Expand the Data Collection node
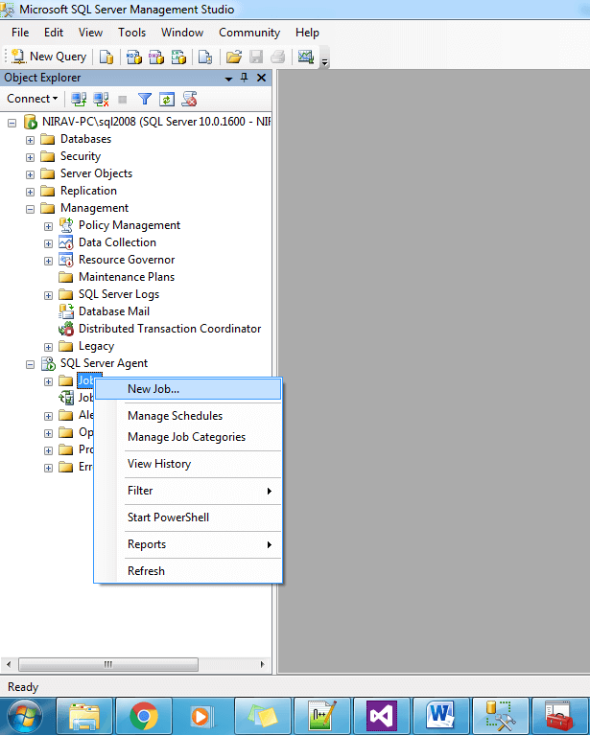The image size is (590, 736). click(48, 243)
